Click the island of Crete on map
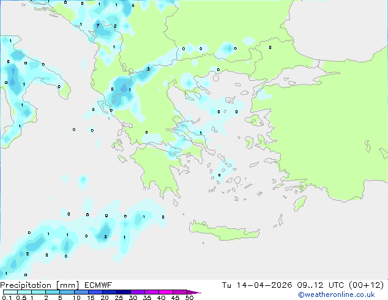388x300 pixels. click(225, 231)
